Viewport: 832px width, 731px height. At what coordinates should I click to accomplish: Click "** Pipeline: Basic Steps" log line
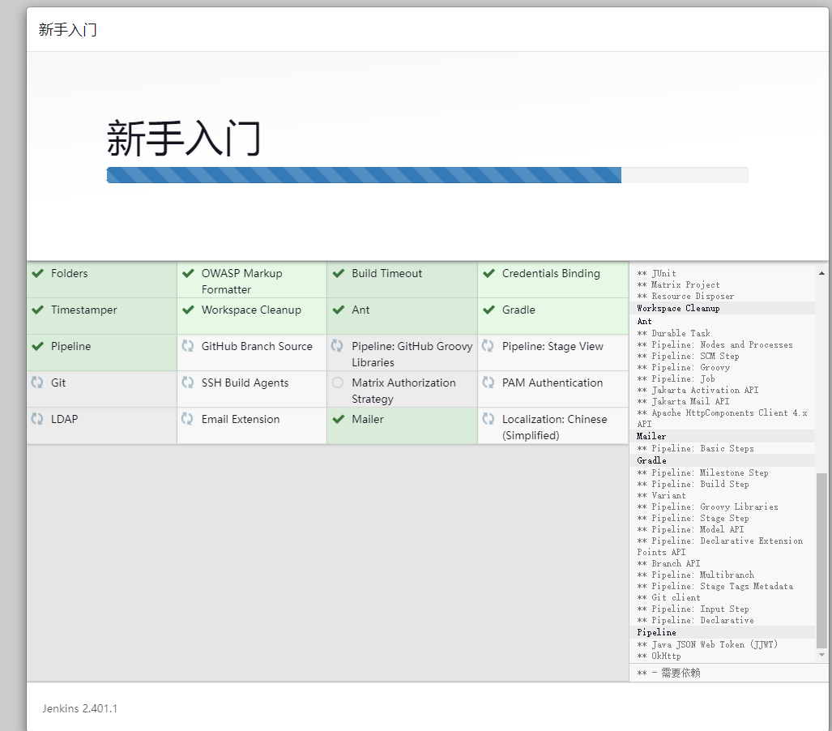695,449
